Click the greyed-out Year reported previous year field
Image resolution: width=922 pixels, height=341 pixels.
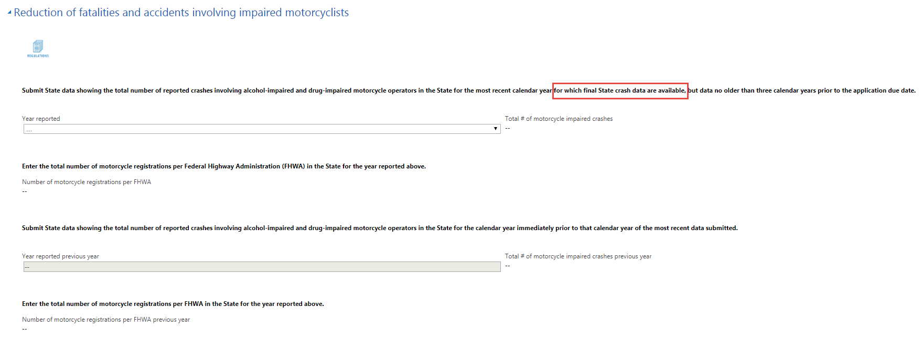(x=262, y=267)
